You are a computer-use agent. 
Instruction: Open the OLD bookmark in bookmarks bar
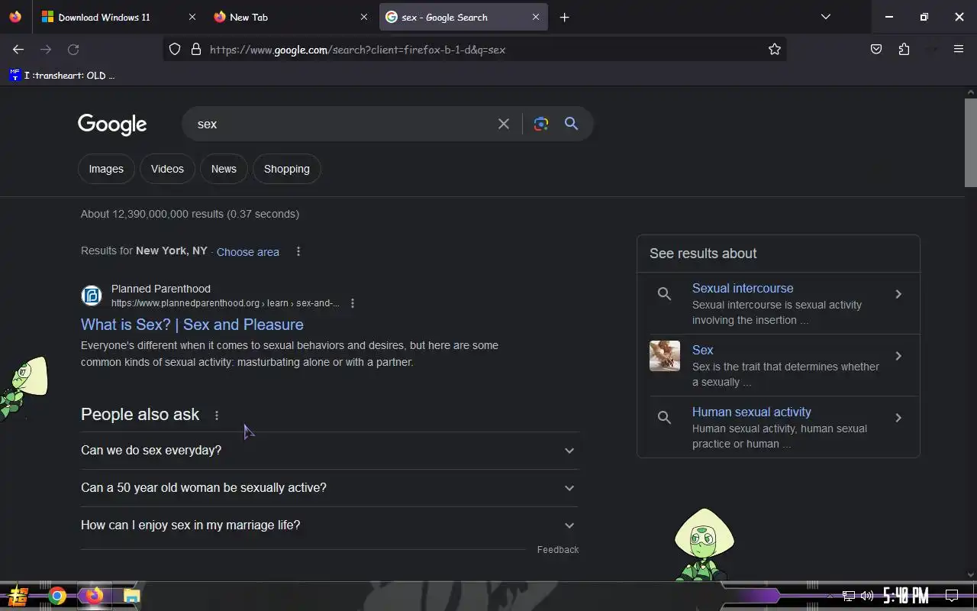[x=62, y=75]
